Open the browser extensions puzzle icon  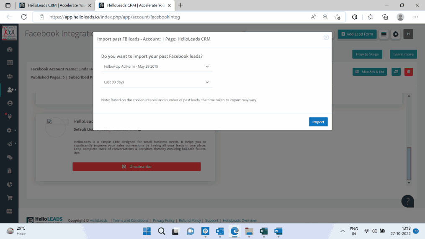click(x=355, y=17)
